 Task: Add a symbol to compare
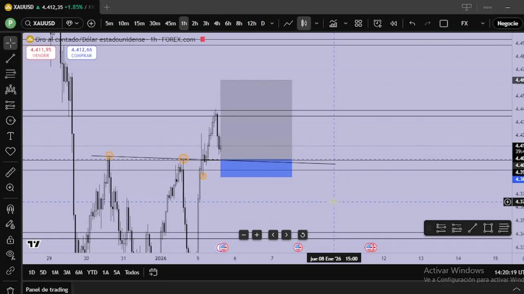point(91,23)
